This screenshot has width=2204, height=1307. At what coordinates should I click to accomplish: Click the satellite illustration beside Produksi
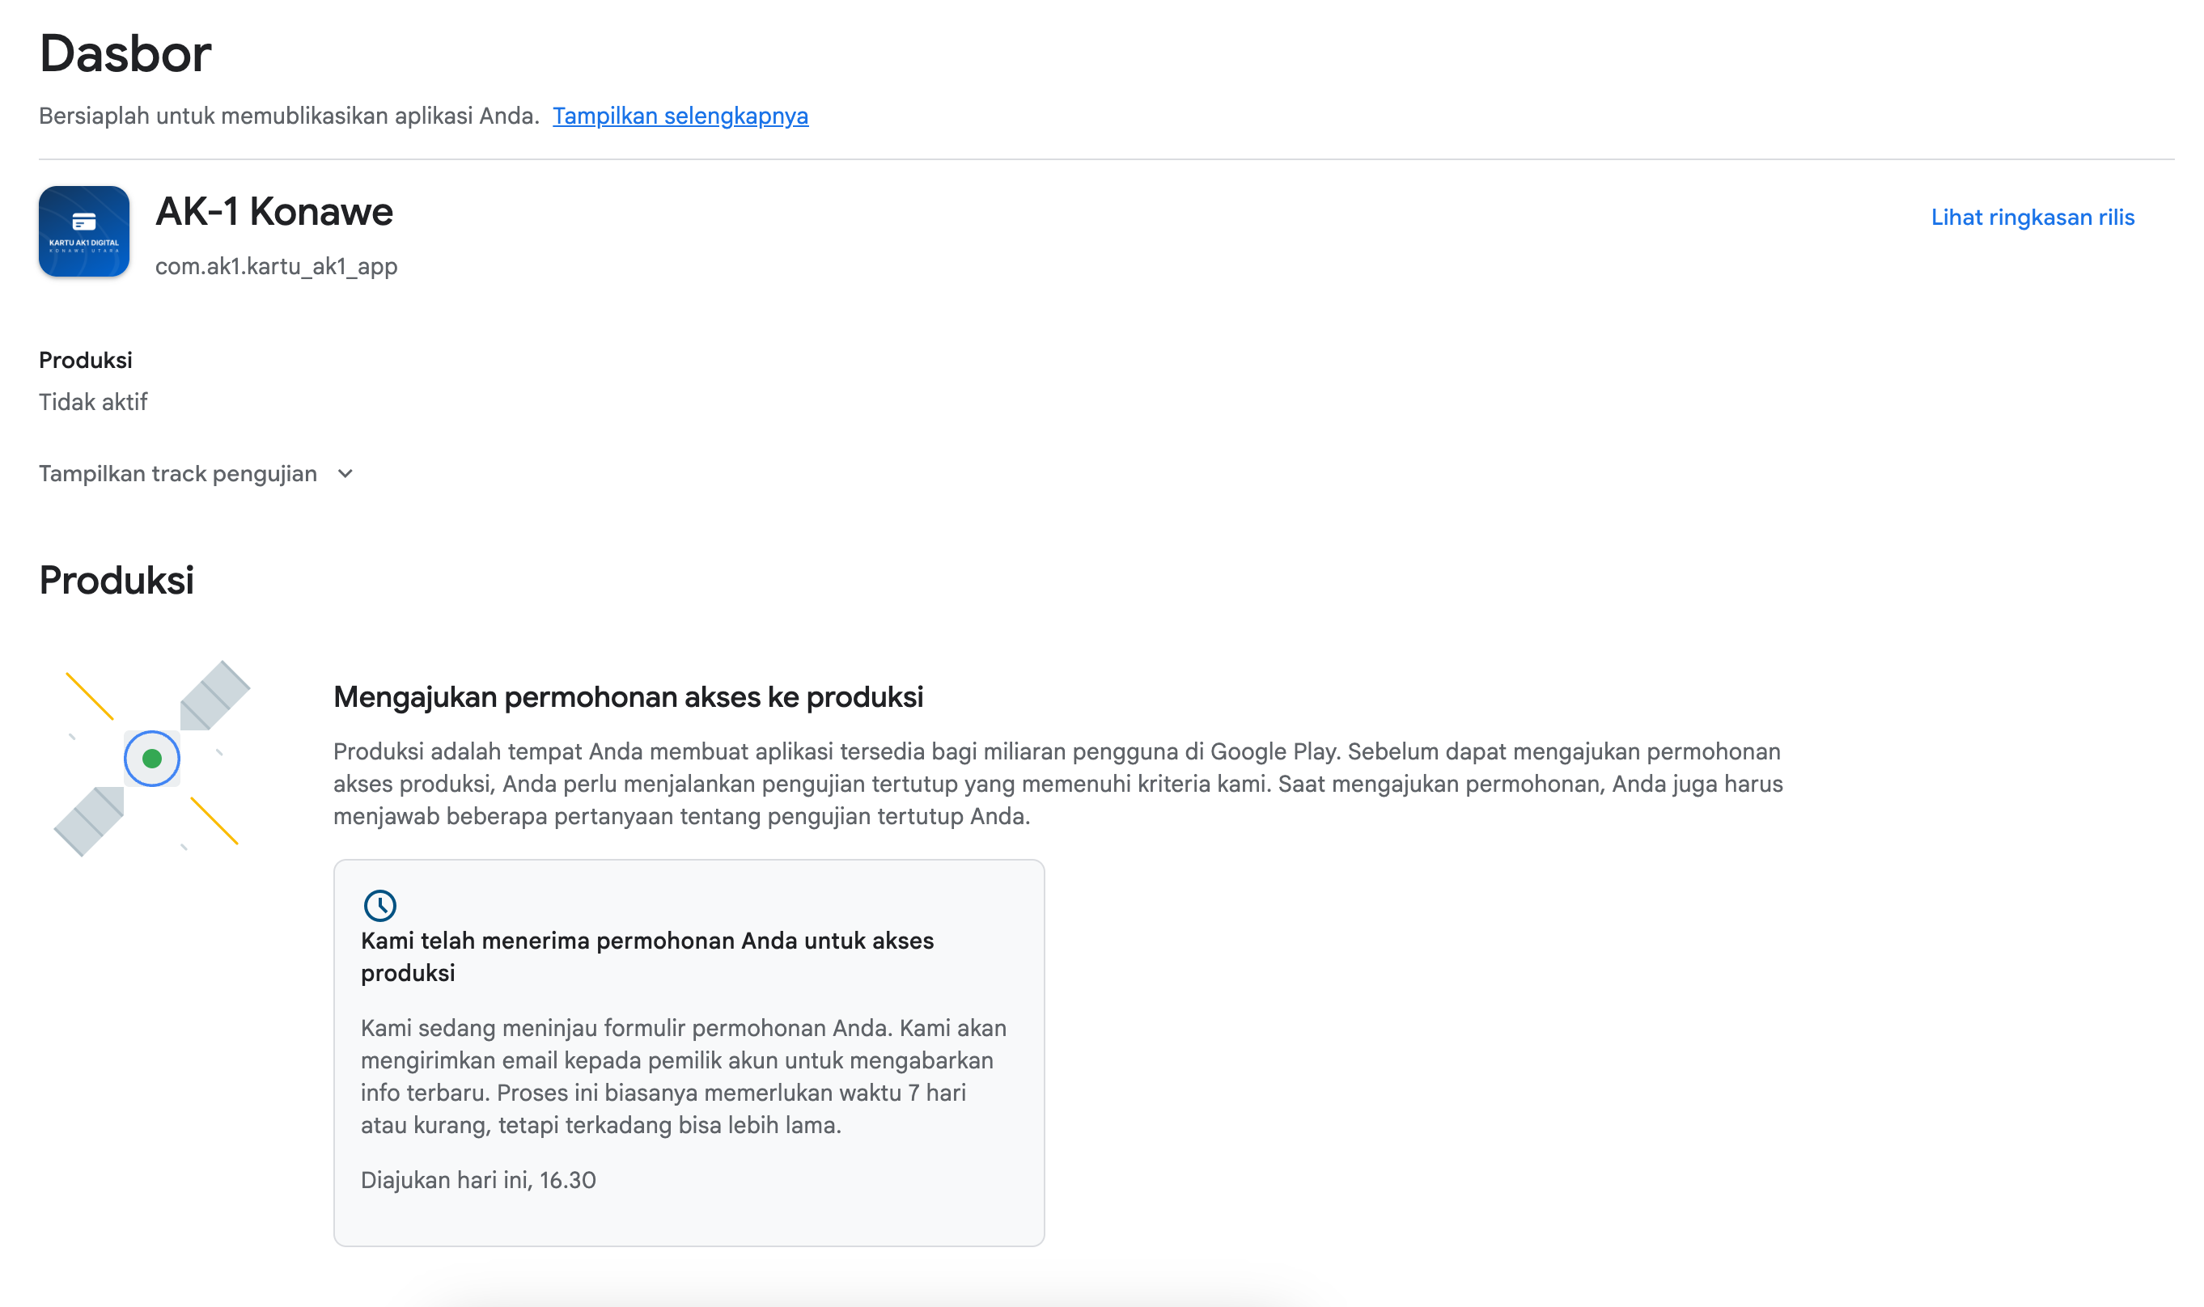(151, 757)
